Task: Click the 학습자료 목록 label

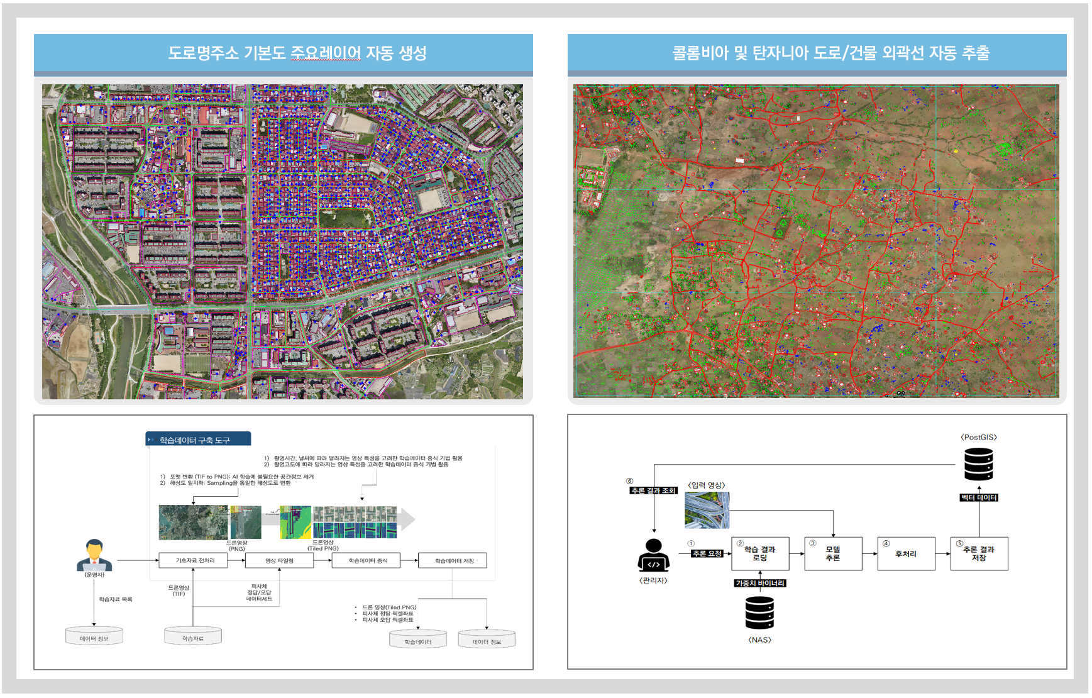Action: point(116,599)
